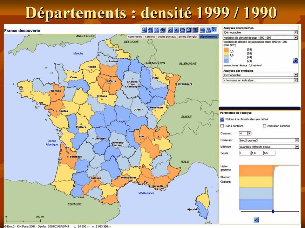Click the full-extent view icon
The height and width of the screenshot is (228, 305).
tap(156, 30)
